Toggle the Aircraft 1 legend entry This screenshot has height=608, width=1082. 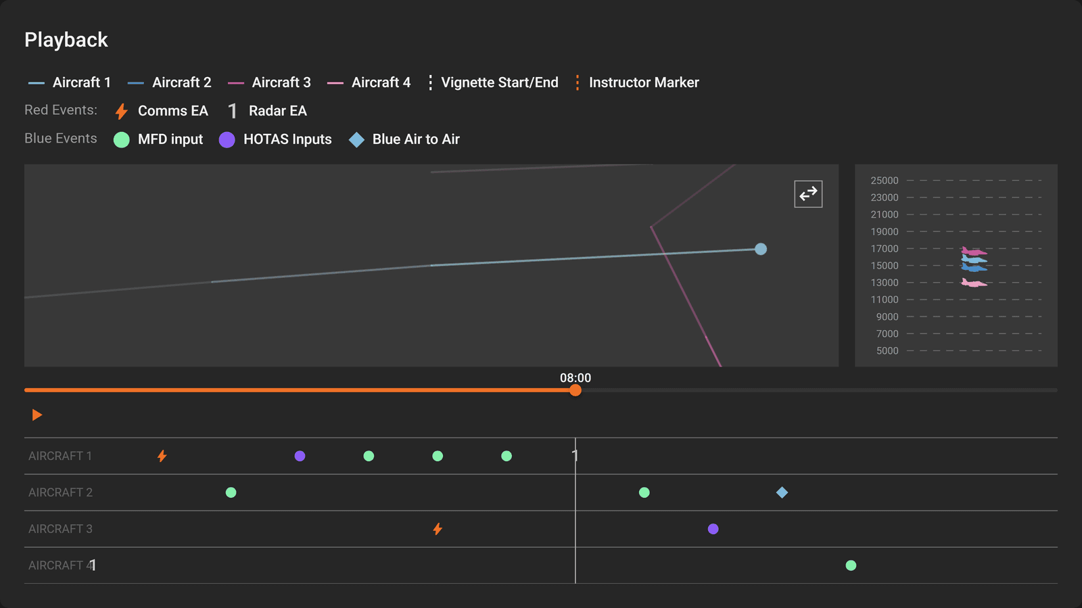pos(69,83)
